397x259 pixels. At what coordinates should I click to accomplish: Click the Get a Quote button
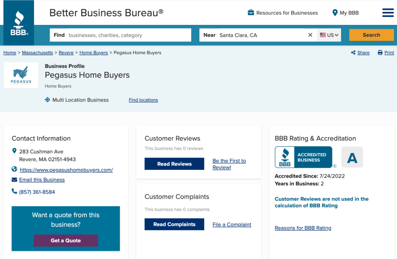(66, 240)
